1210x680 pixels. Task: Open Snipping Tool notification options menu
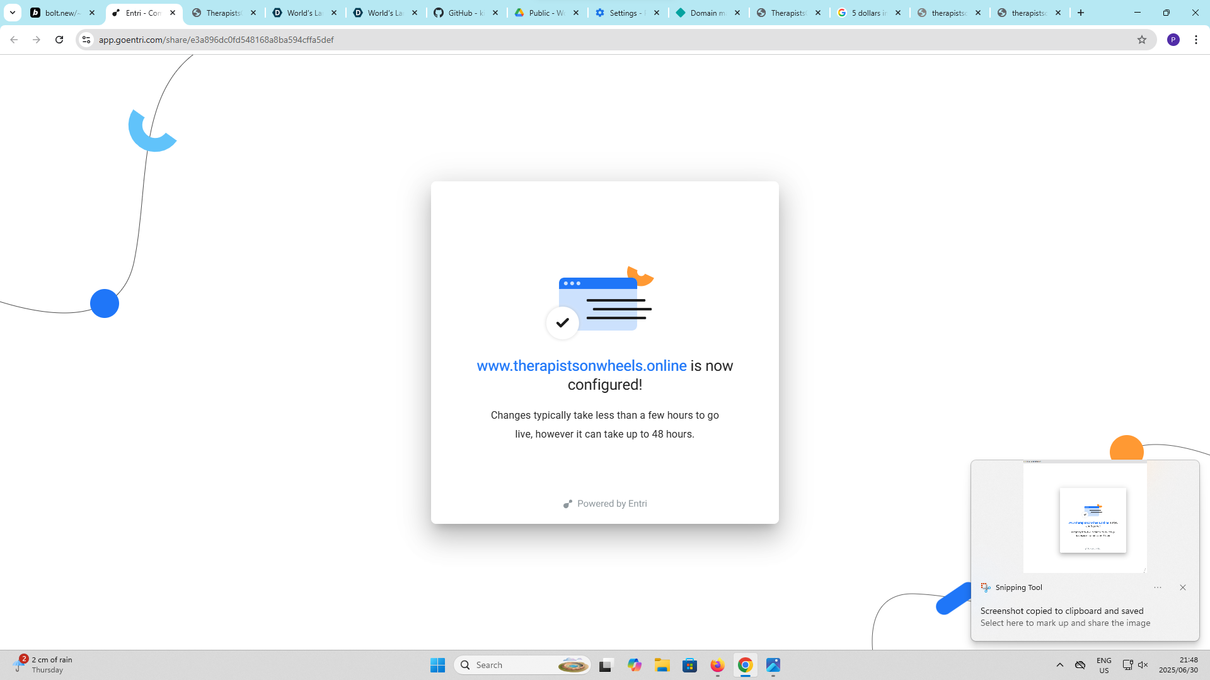coord(1158,587)
